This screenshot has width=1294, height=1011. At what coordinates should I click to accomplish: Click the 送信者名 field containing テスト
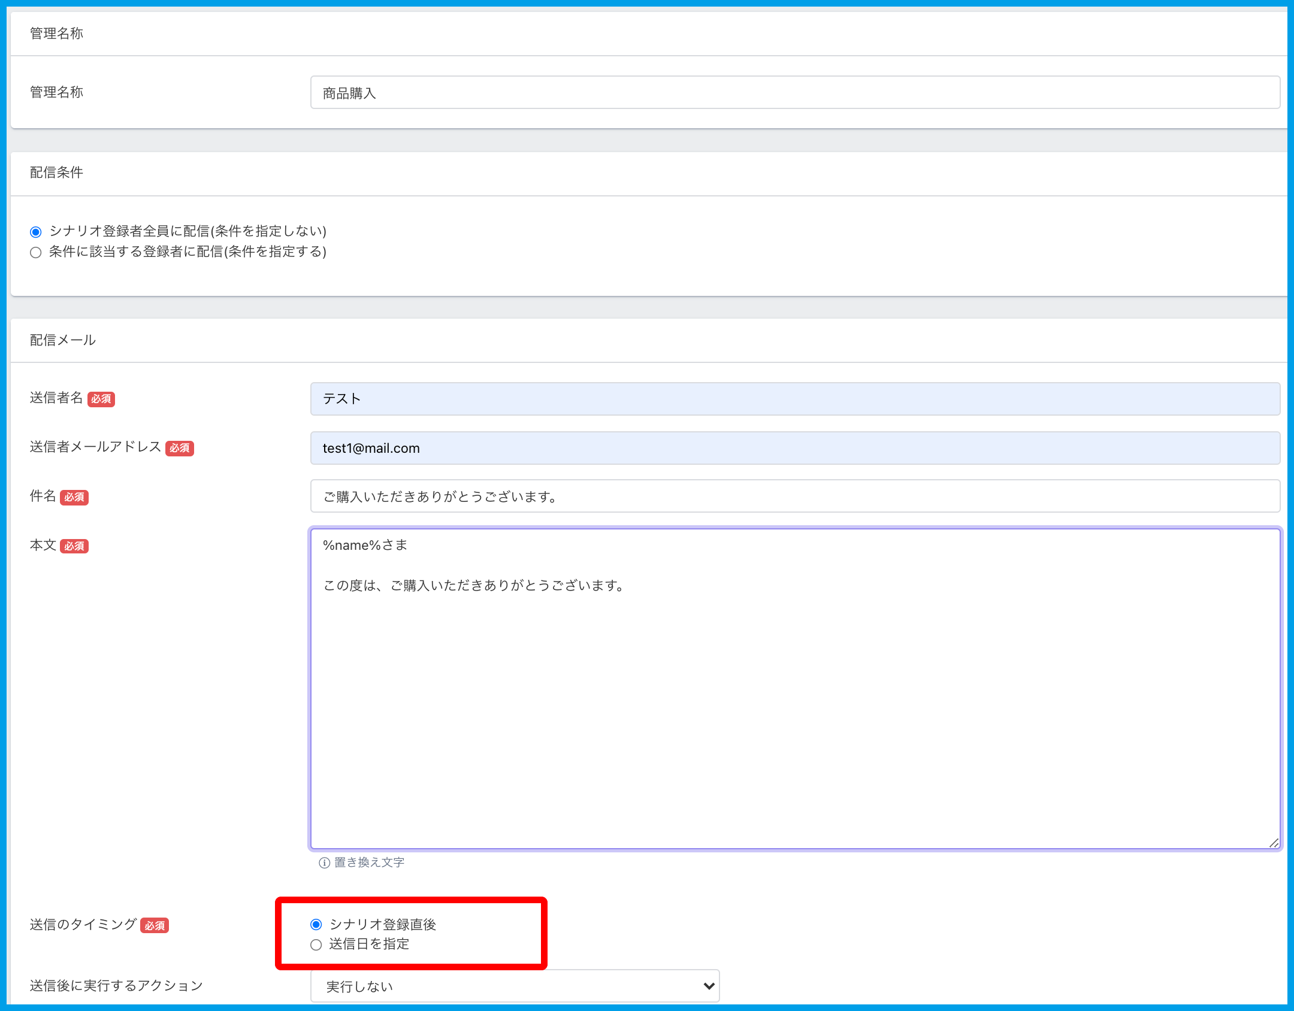pos(794,399)
